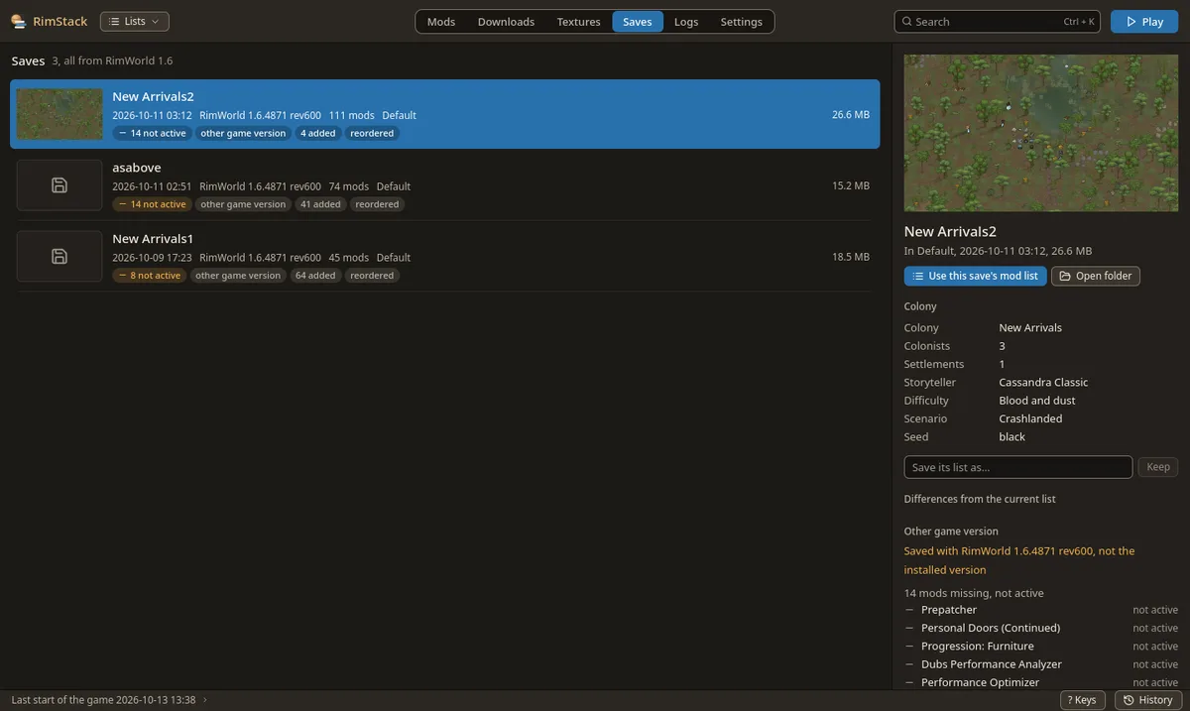Open the Logs tab
The width and height of the screenshot is (1190, 711).
point(686,21)
